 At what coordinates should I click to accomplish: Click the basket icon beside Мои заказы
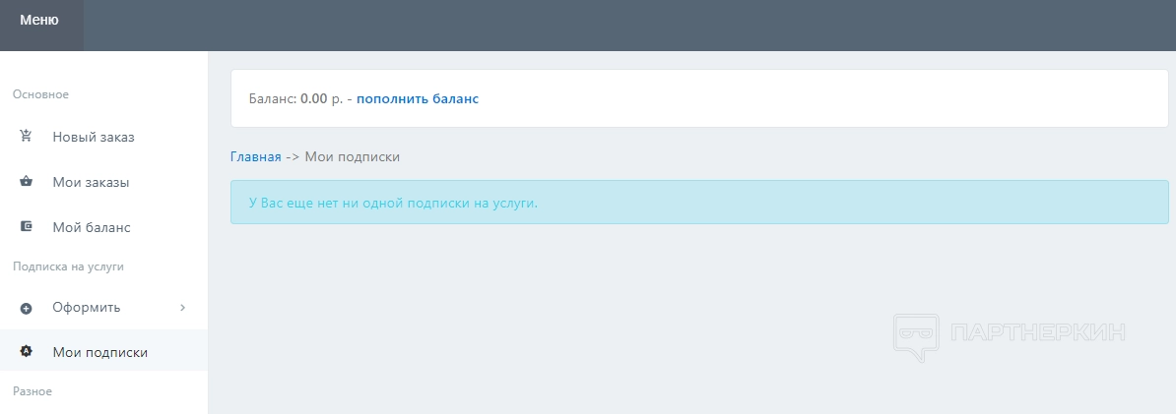coord(27,182)
